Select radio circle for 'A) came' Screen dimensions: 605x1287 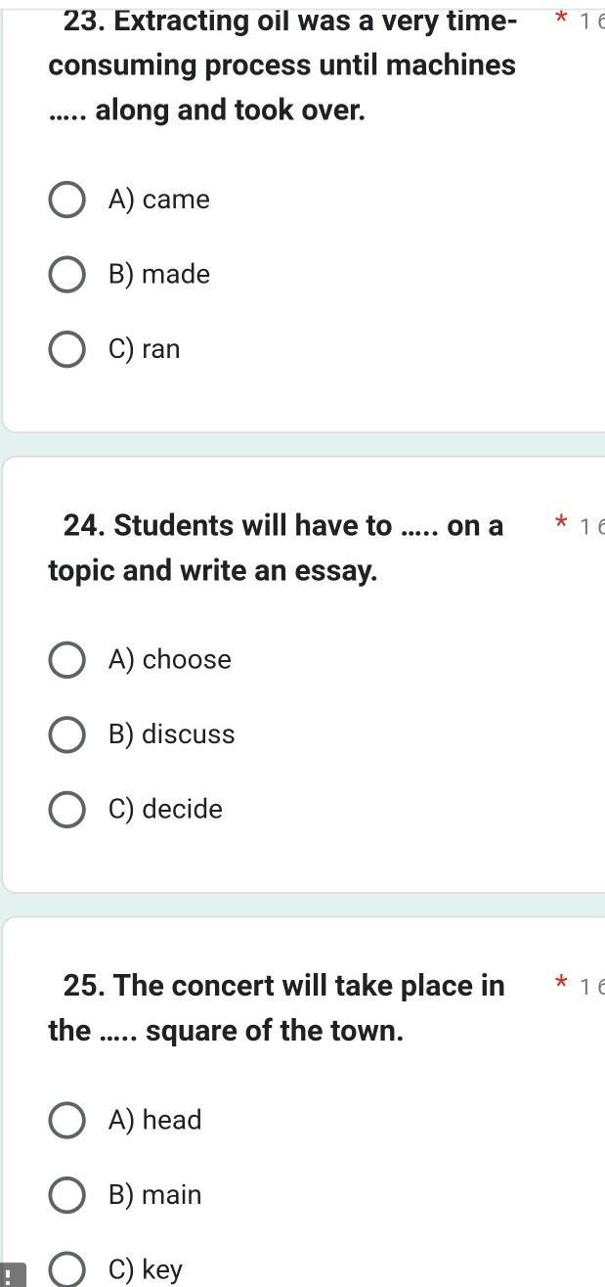66,200
